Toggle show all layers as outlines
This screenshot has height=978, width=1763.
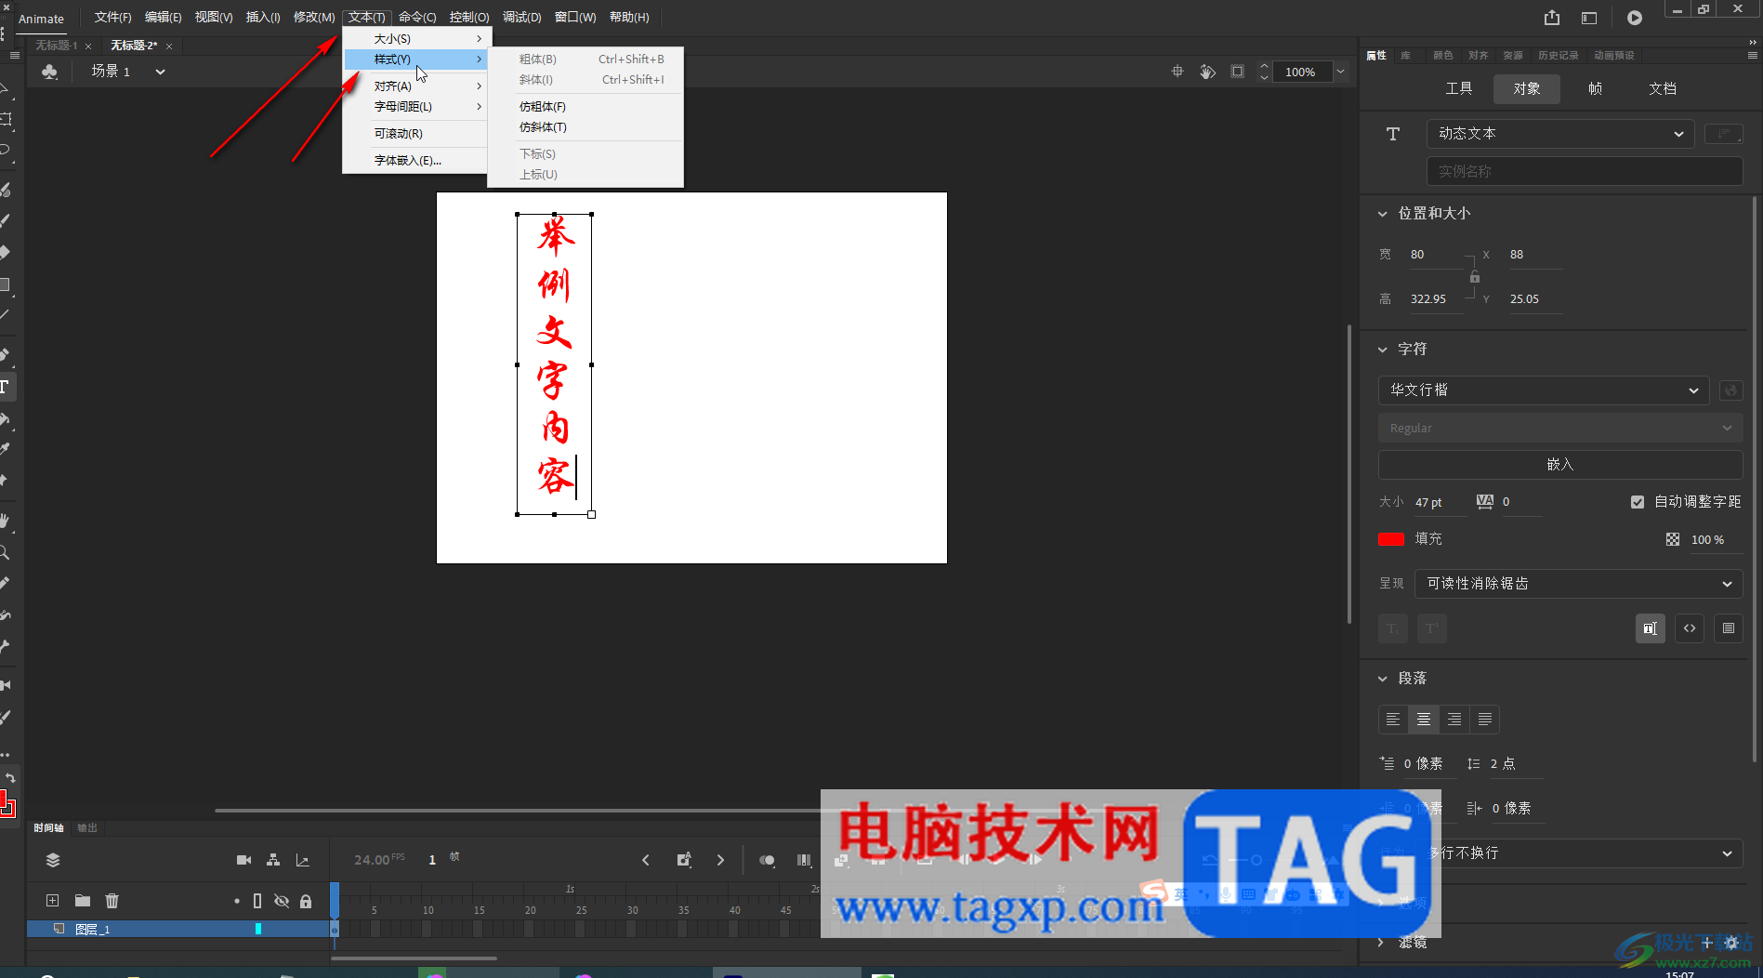pyautogui.click(x=257, y=901)
